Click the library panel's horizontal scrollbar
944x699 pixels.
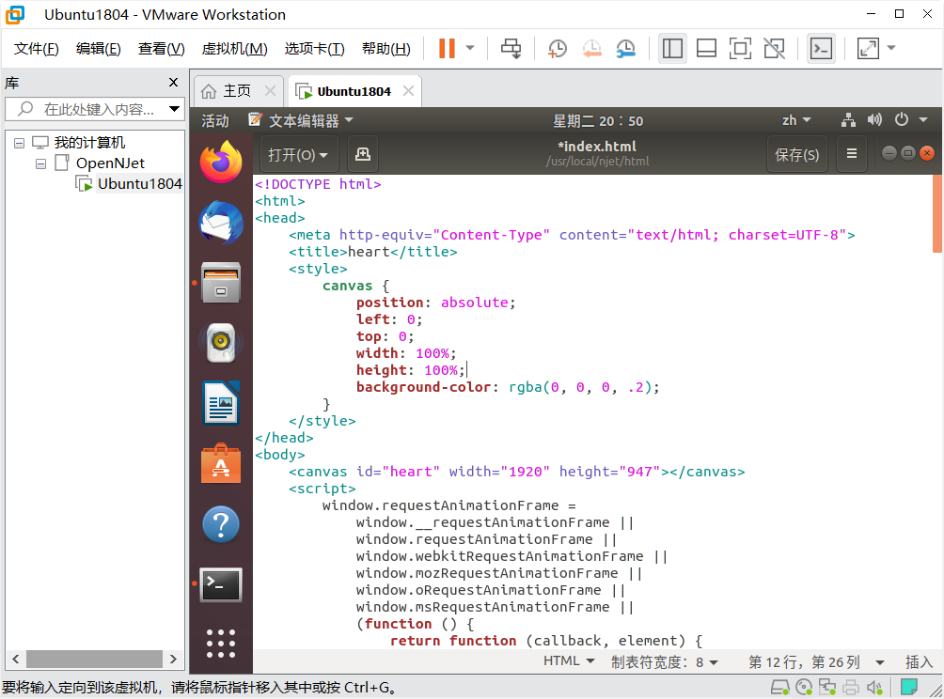95,659
